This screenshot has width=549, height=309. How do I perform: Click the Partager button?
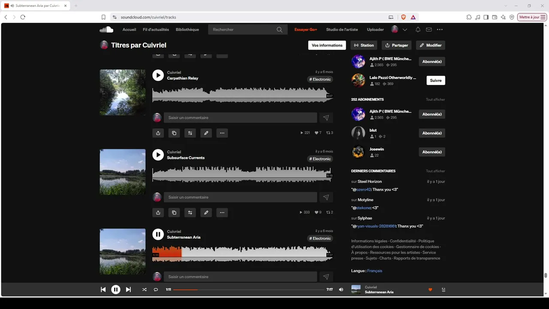[397, 45]
